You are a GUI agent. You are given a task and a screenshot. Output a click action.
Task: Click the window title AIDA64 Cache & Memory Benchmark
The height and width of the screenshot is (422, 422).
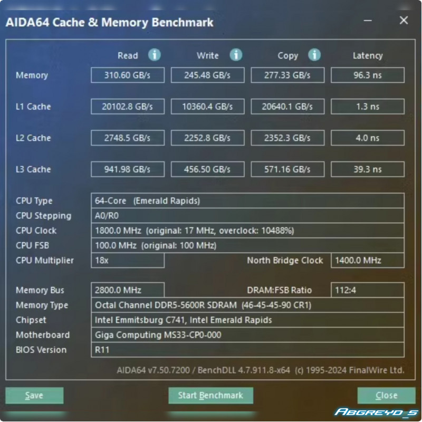pyautogui.click(x=110, y=22)
